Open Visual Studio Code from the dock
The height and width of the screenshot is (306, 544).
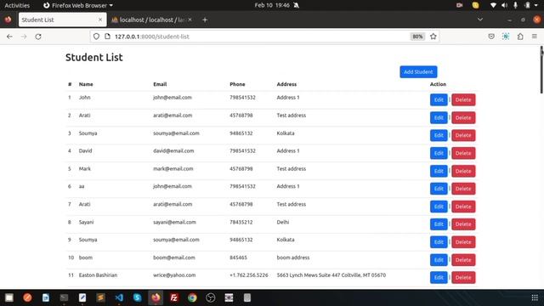point(119,297)
